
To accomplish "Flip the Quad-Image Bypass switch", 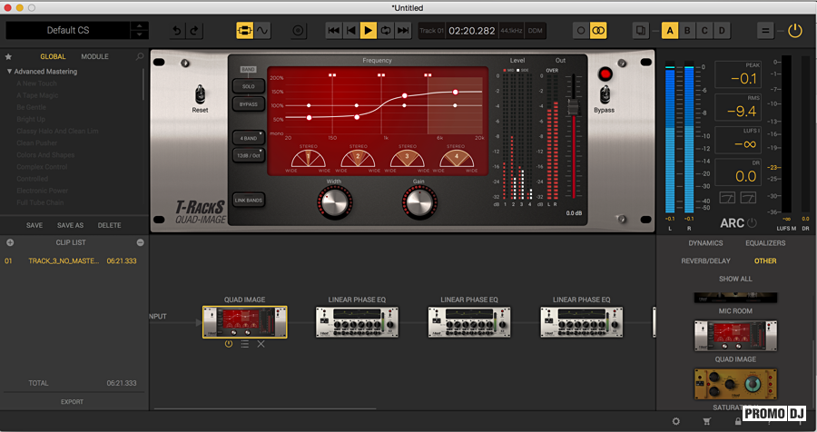I will (605, 95).
